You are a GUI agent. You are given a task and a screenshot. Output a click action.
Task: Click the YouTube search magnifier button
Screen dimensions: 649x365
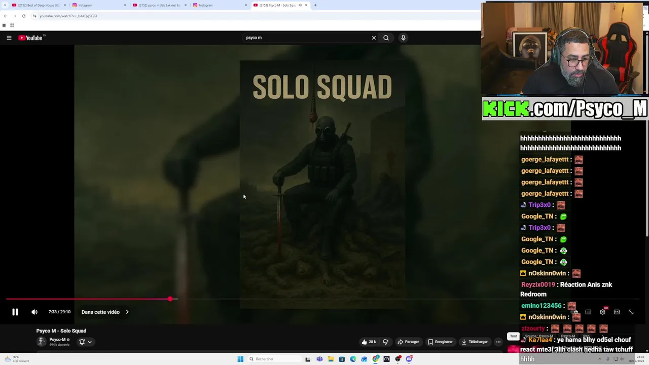pos(386,38)
